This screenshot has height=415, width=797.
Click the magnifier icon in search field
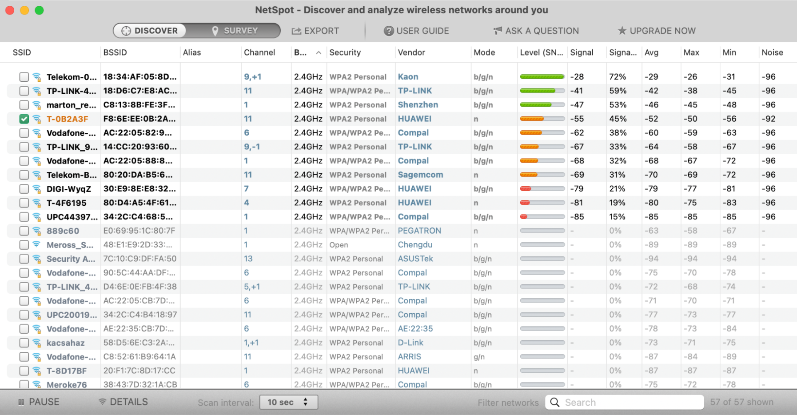[x=554, y=402]
